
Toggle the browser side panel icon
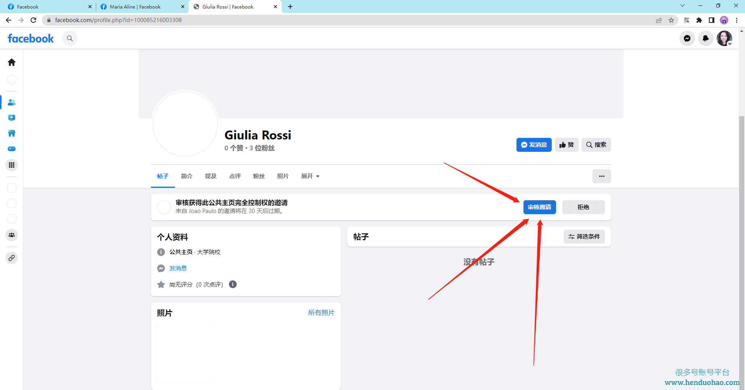click(x=712, y=20)
